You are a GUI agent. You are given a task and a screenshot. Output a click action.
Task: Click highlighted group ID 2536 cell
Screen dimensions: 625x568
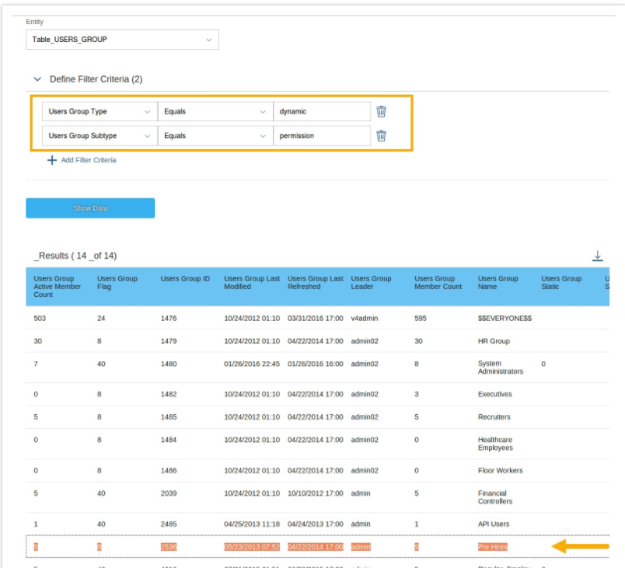point(169,546)
